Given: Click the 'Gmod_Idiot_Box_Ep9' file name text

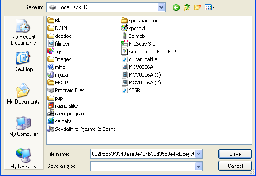Looking at the screenshot, I should pos(153,52).
